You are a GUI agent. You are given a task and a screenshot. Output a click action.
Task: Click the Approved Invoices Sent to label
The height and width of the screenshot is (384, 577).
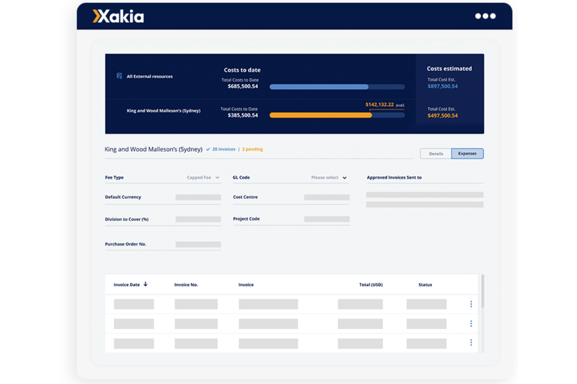394,177
